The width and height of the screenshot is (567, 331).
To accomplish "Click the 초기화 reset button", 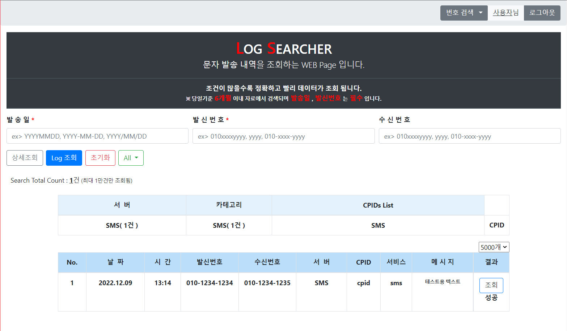I will tap(100, 158).
